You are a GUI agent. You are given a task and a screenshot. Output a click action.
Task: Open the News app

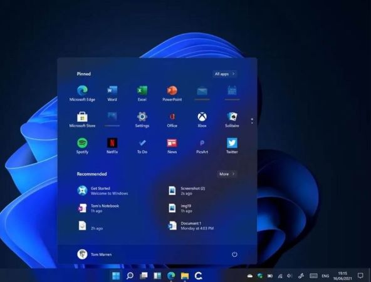coord(172,146)
